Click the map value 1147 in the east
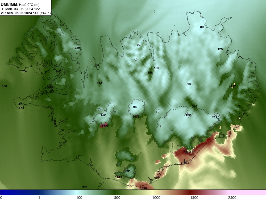 coord(232,87)
